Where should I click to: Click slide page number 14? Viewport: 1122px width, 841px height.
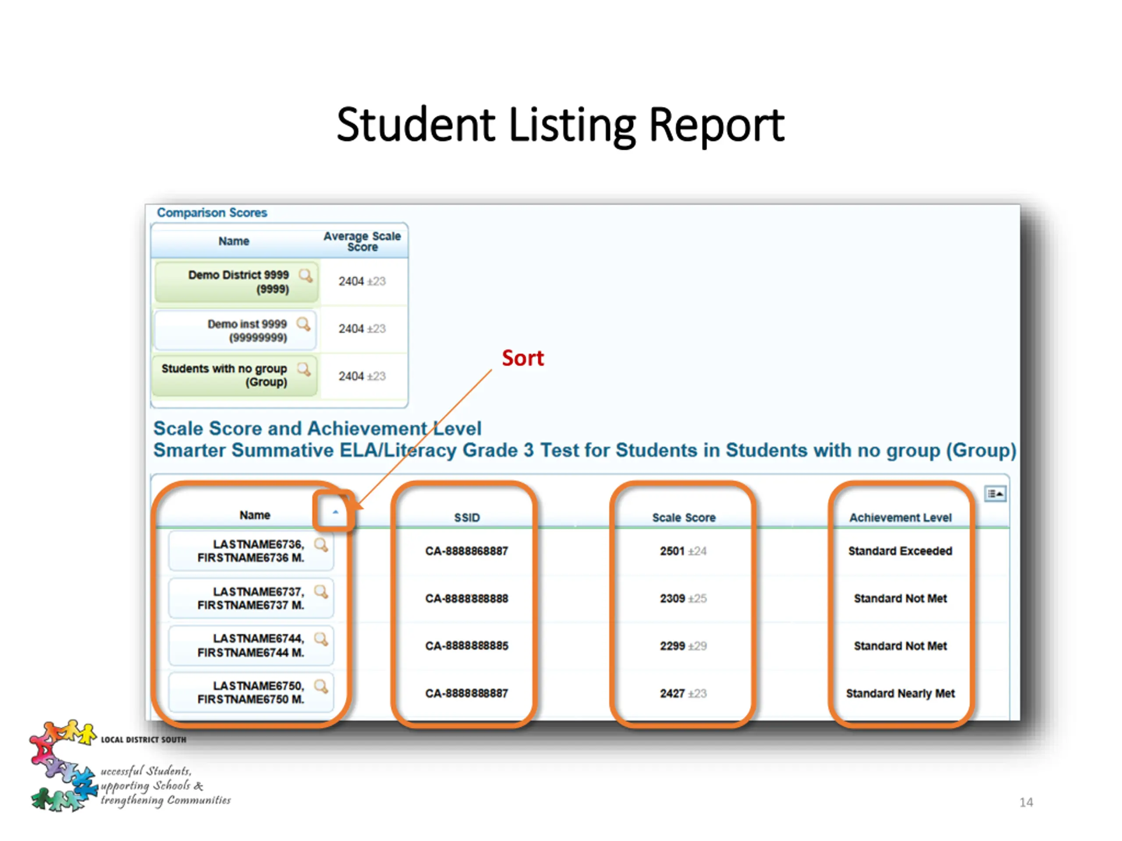pos(1026,802)
